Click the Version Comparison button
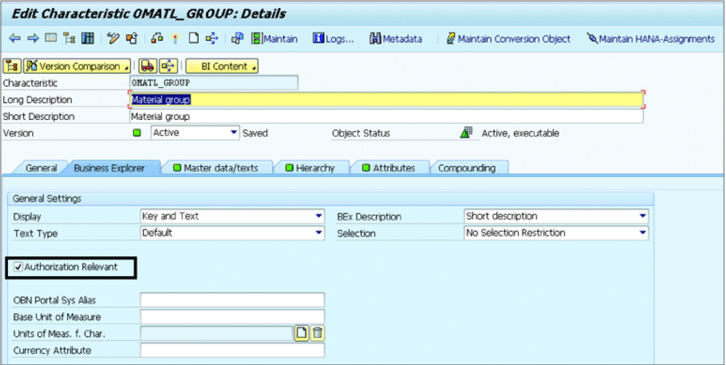The width and height of the screenshot is (726, 365). tap(76, 66)
